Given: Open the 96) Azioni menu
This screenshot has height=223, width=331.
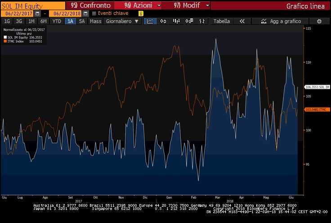Looking at the screenshot, I should click(x=138, y=5).
